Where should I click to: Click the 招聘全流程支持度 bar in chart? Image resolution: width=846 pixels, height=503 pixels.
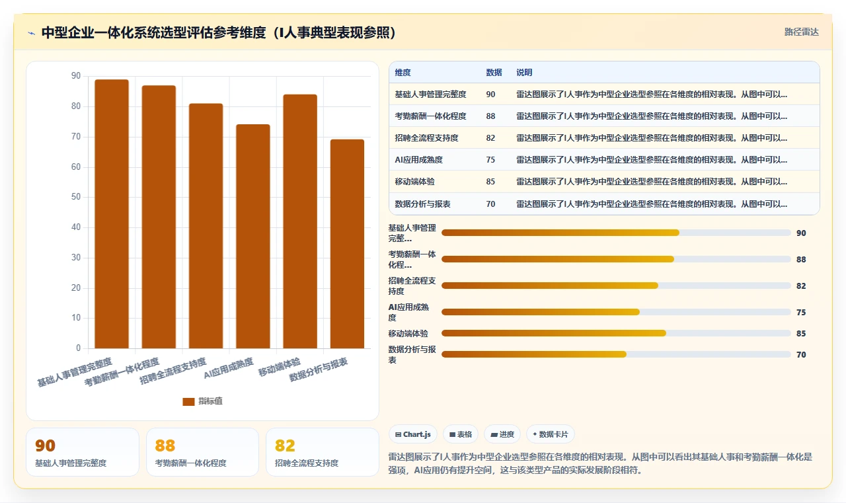[x=206, y=225]
